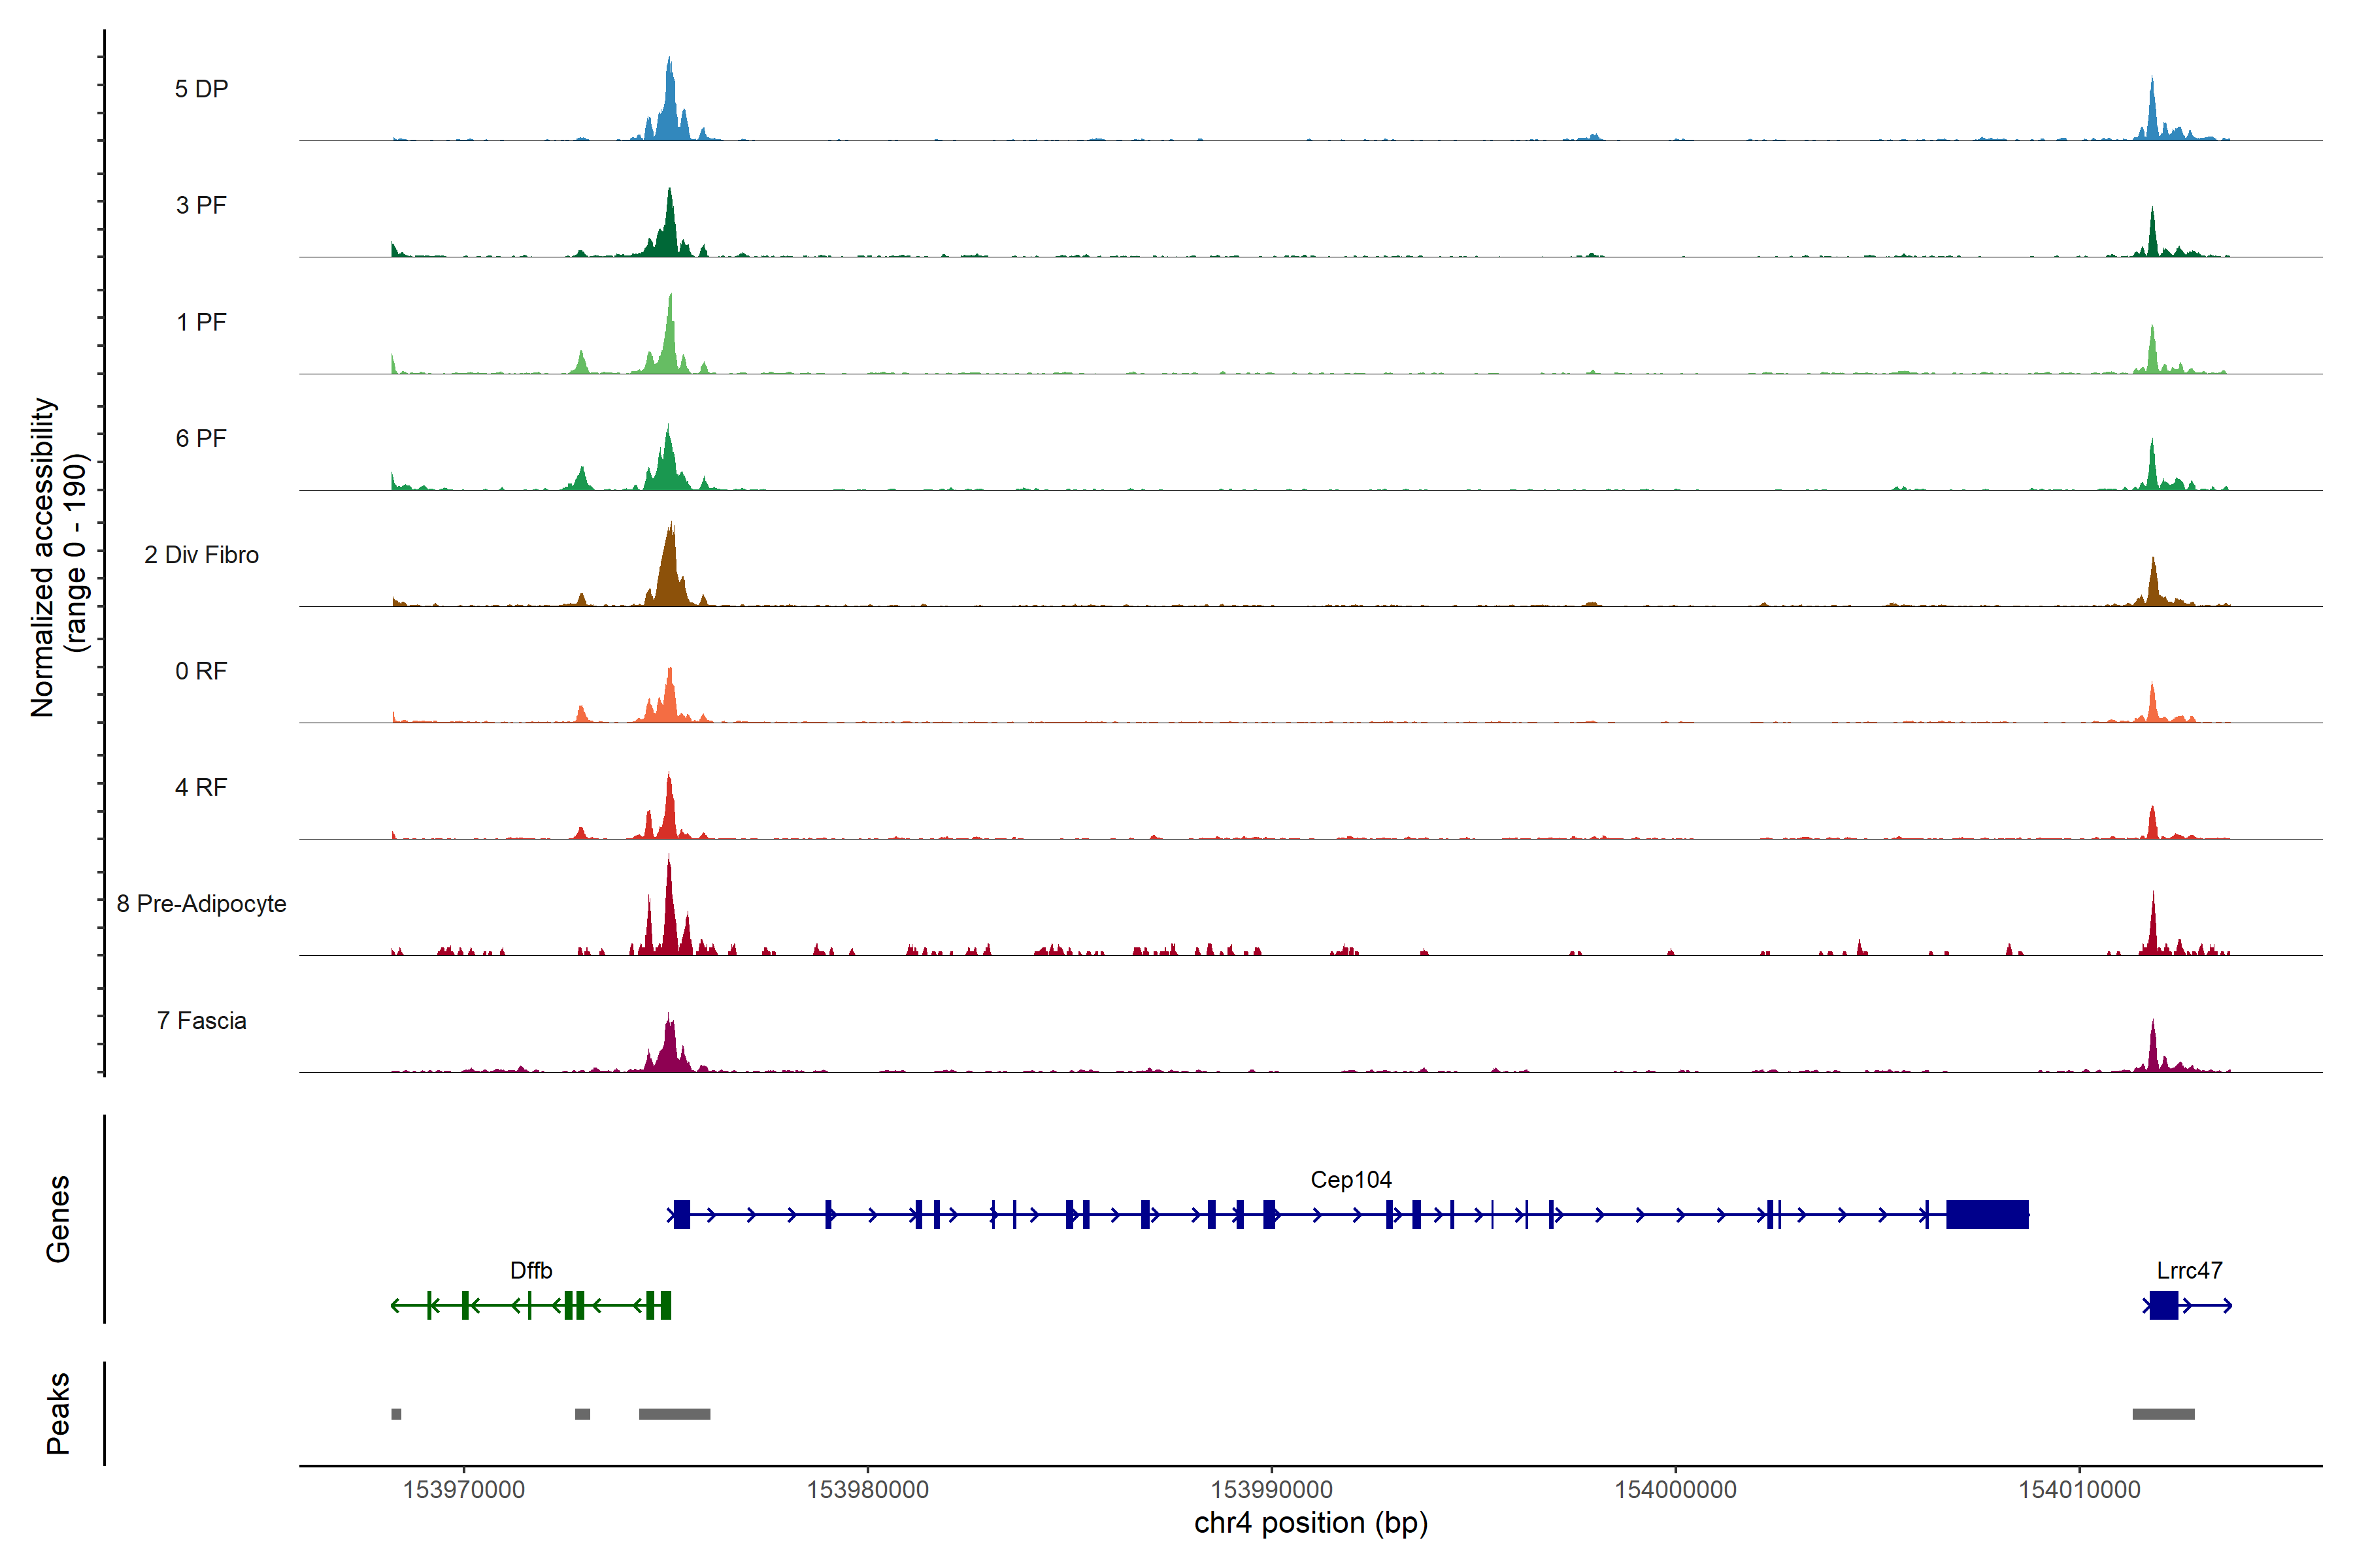Select the 5 DP track label
The image size is (2353, 1568).
[201, 89]
